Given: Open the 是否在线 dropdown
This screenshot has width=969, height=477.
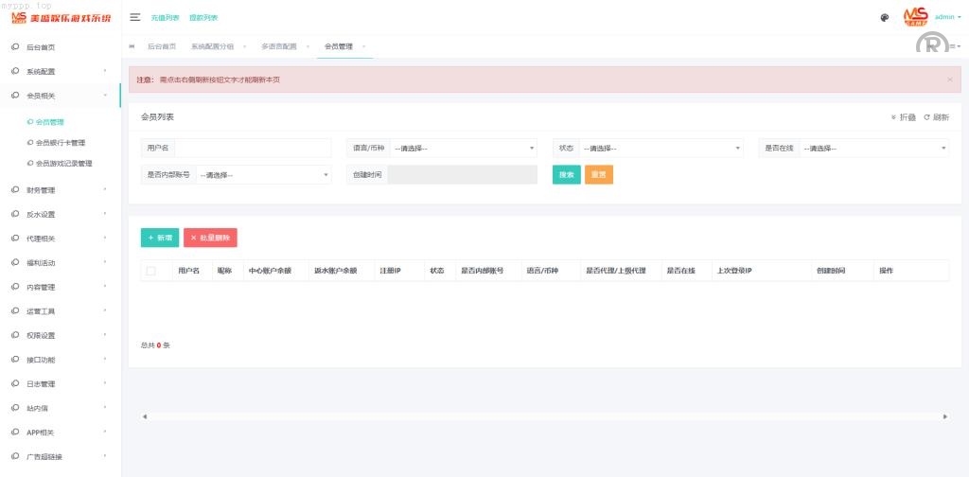Looking at the screenshot, I should click(873, 149).
